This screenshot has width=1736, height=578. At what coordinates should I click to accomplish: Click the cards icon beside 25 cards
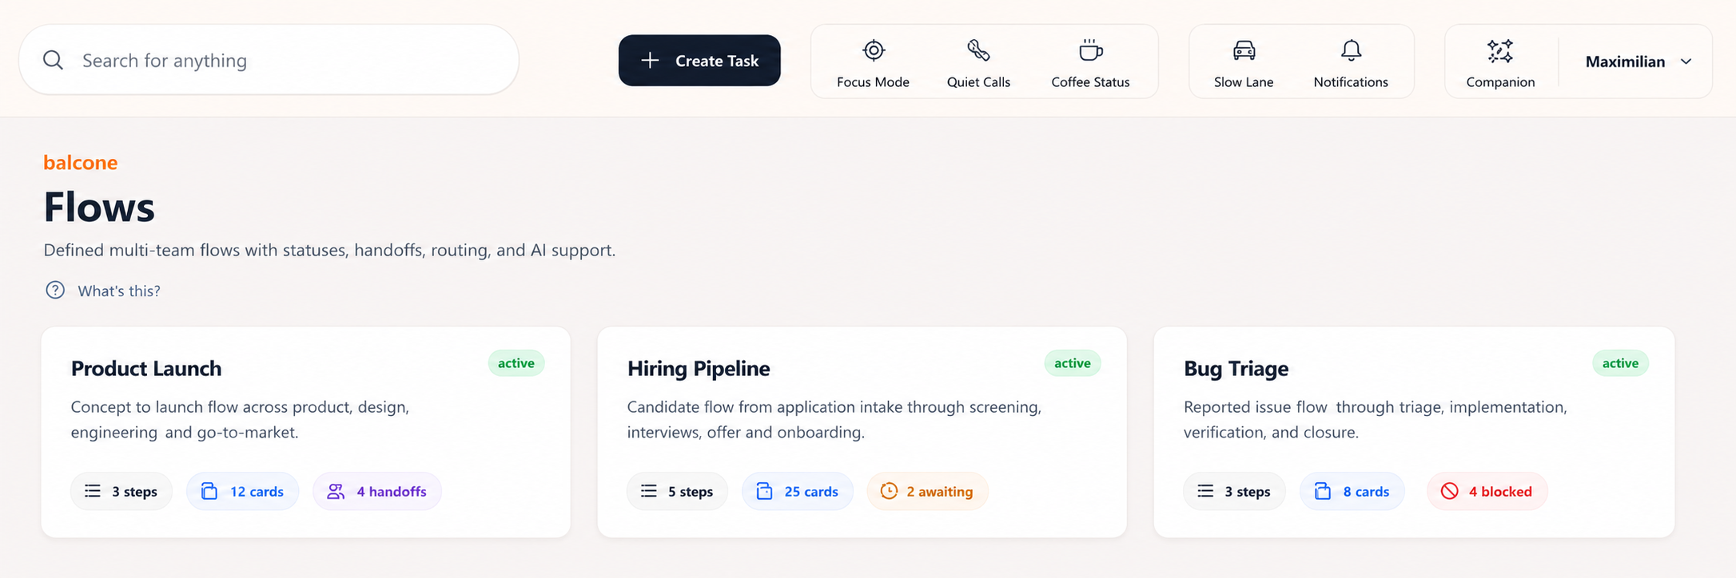pos(764,491)
